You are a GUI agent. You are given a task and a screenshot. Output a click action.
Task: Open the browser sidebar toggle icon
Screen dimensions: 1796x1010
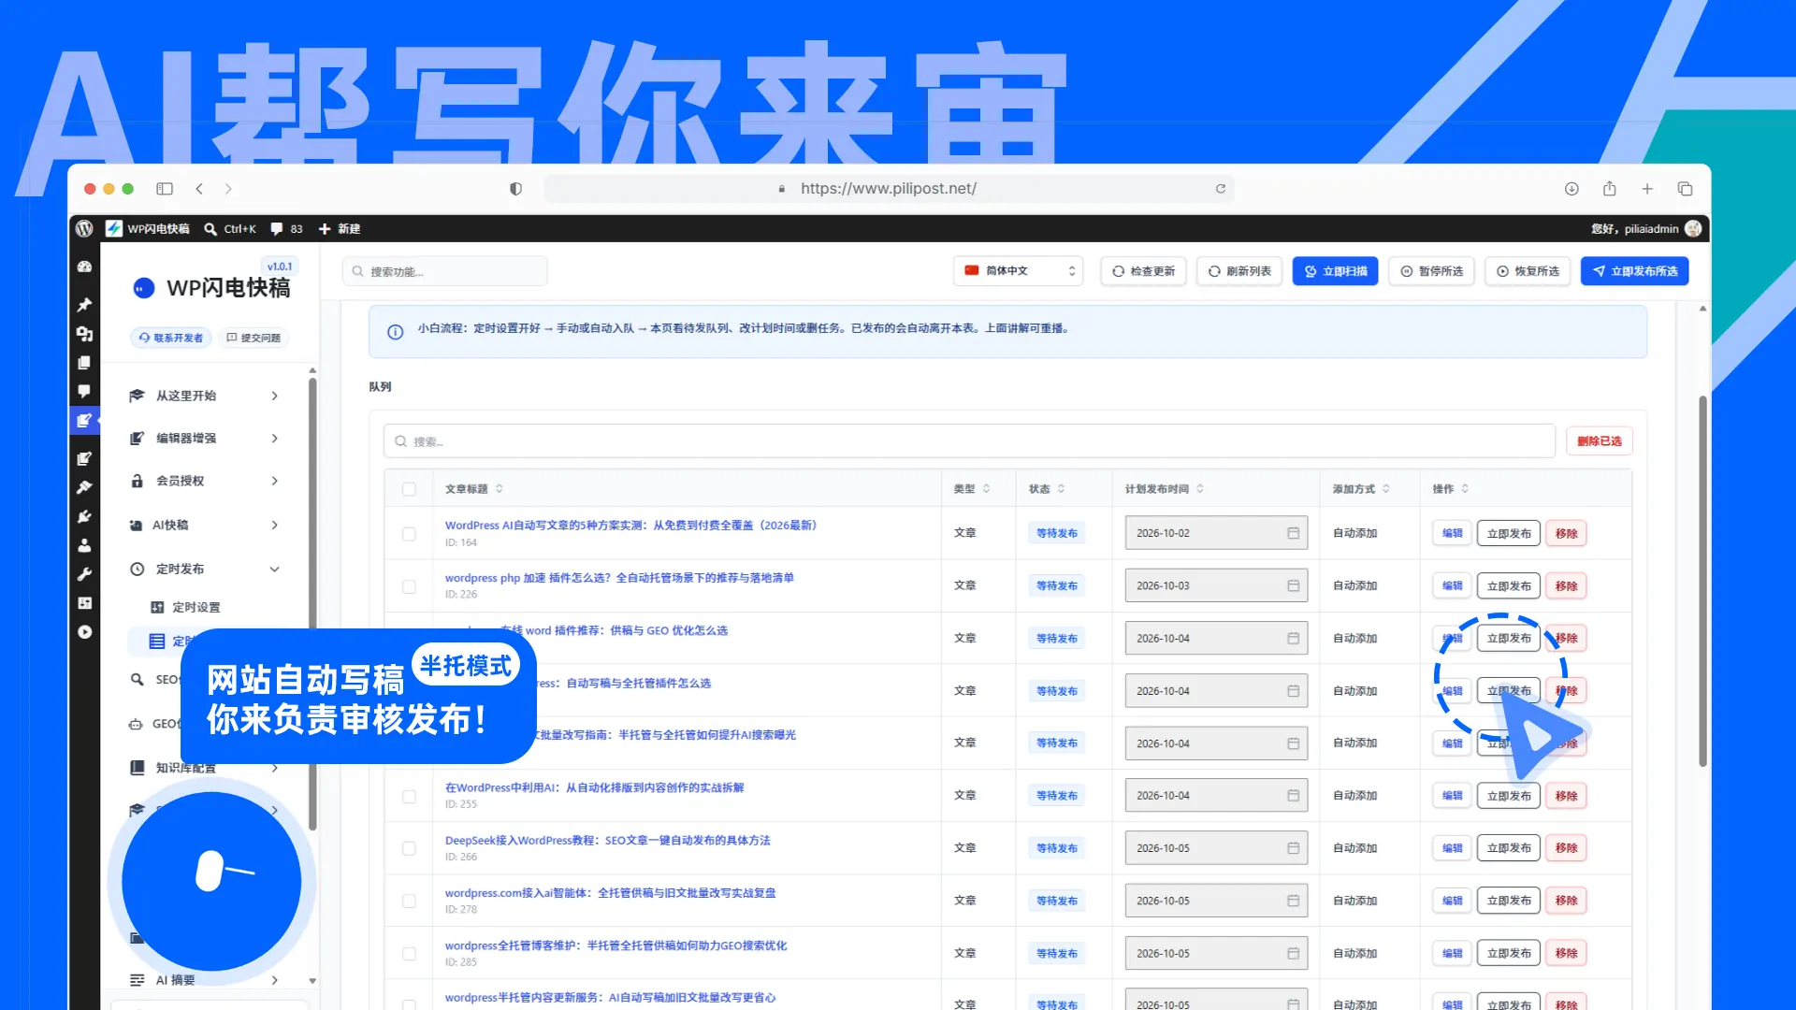165,189
